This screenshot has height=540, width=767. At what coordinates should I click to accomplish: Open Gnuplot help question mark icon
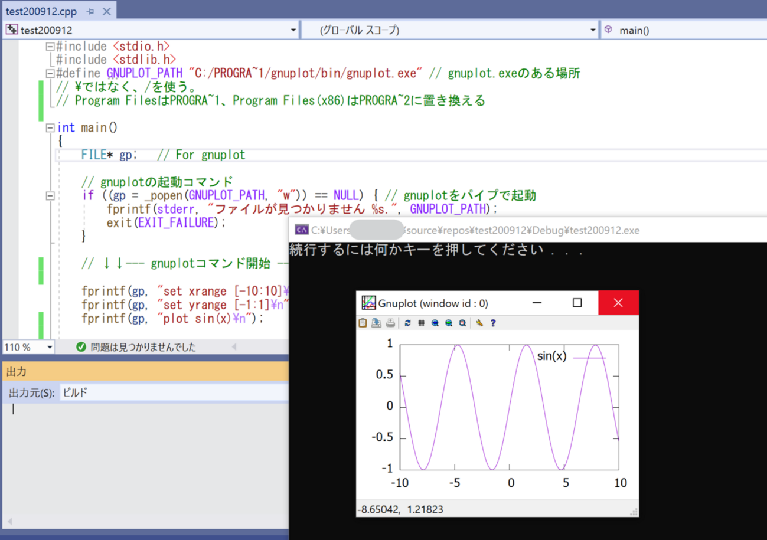click(493, 323)
